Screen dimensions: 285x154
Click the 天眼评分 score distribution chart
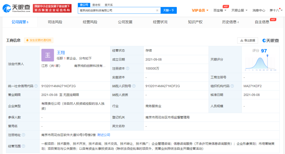pyautogui.click(x=260, y=63)
